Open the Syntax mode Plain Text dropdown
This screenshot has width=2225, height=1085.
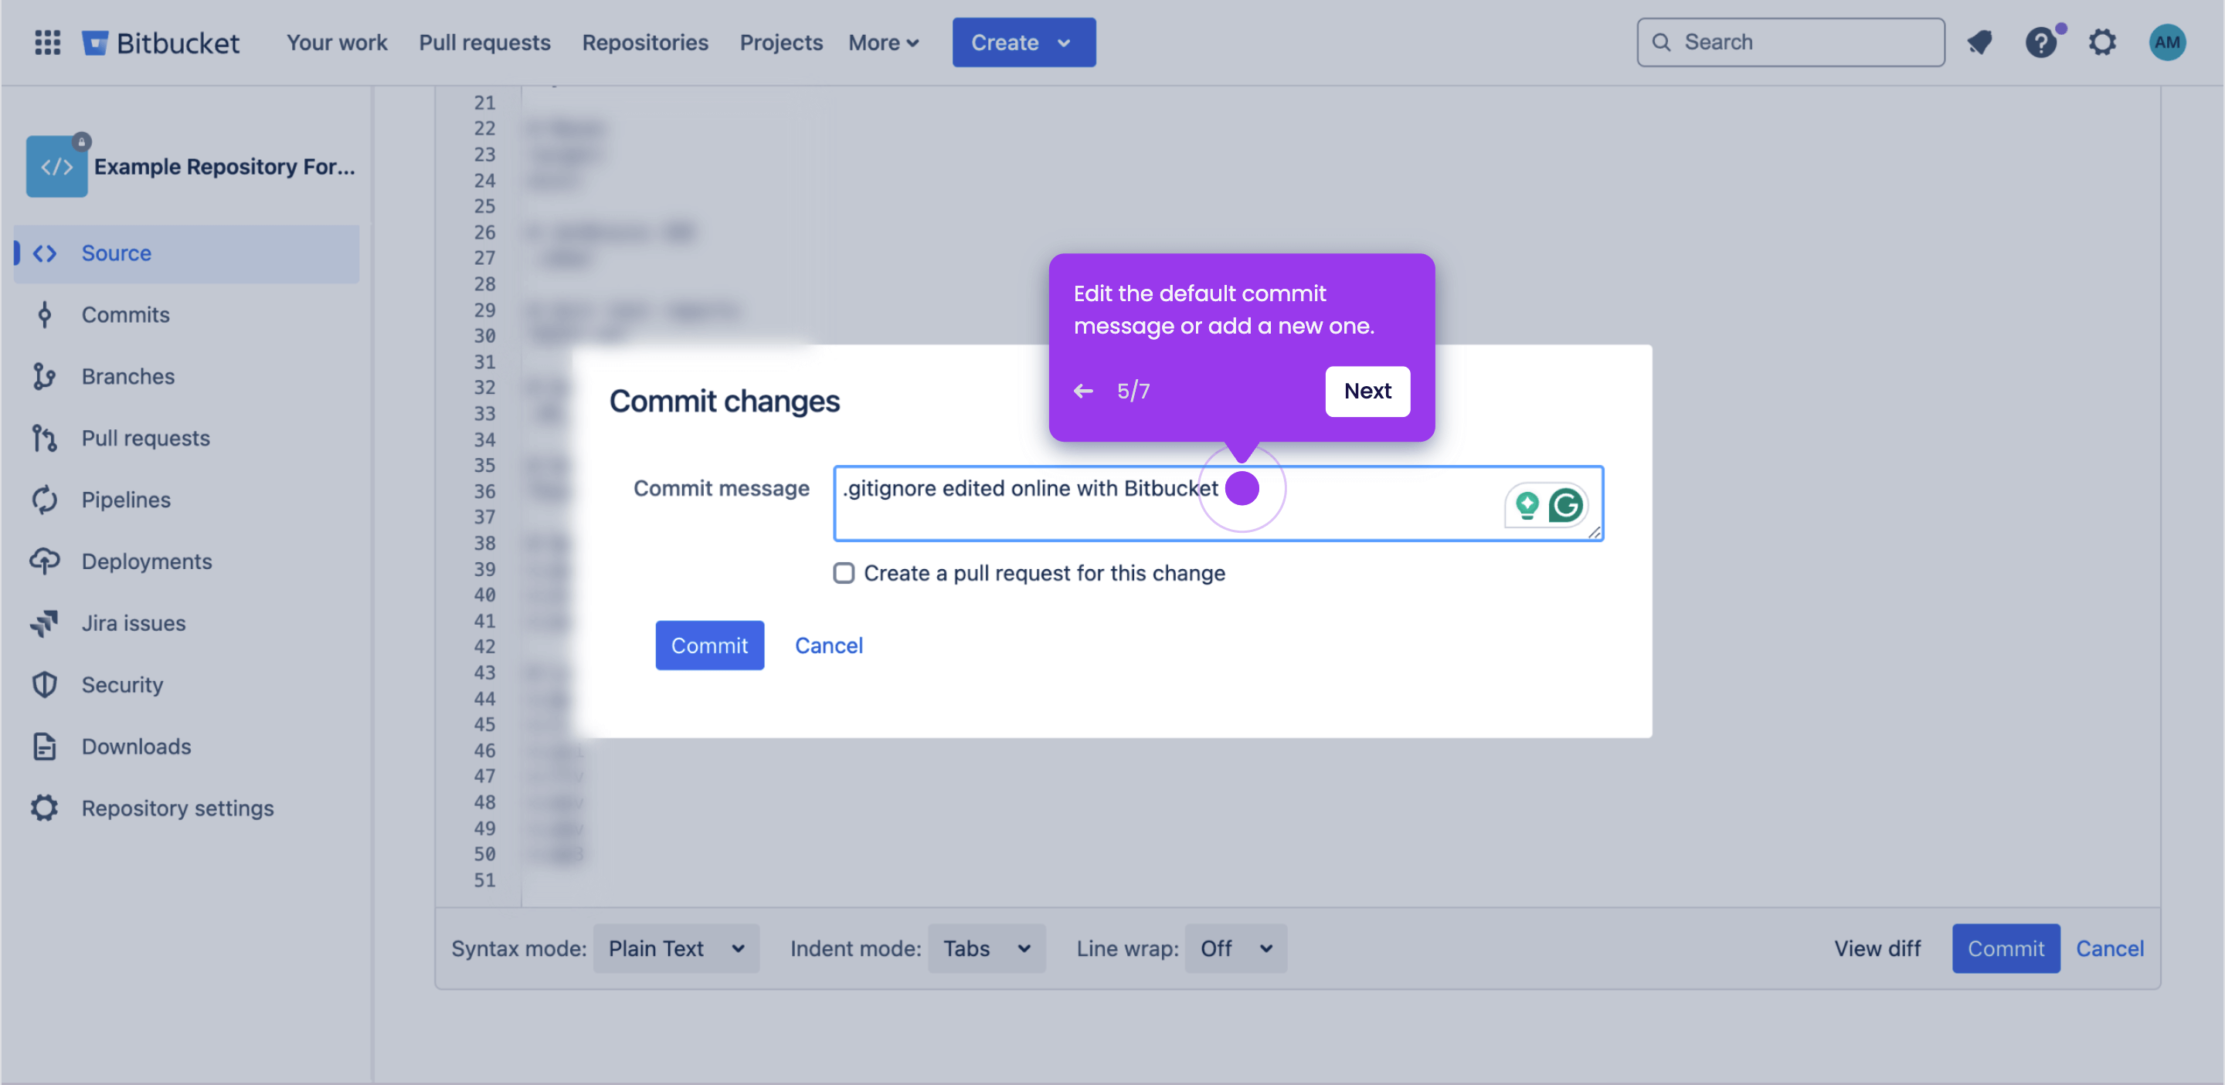pos(676,948)
